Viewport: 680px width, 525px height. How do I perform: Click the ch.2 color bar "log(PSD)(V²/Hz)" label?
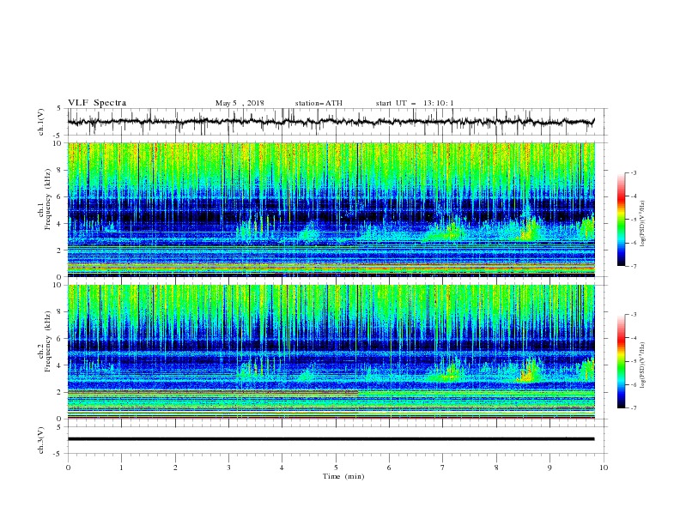click(642, 365)
